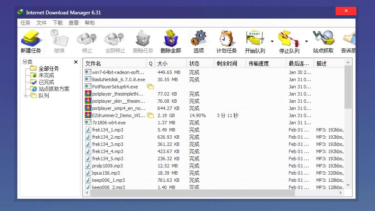Viewport: 375px width, 211px height.
Task: Sort by 状态 column header
Action: (200, 63)
